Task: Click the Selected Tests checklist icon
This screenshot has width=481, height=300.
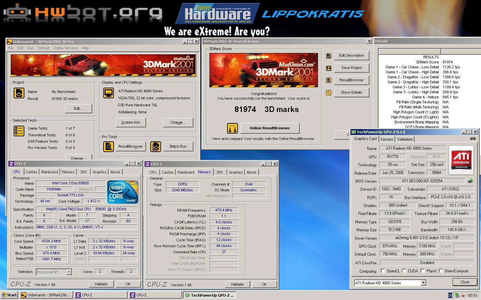Action: [x=19, y=131]
